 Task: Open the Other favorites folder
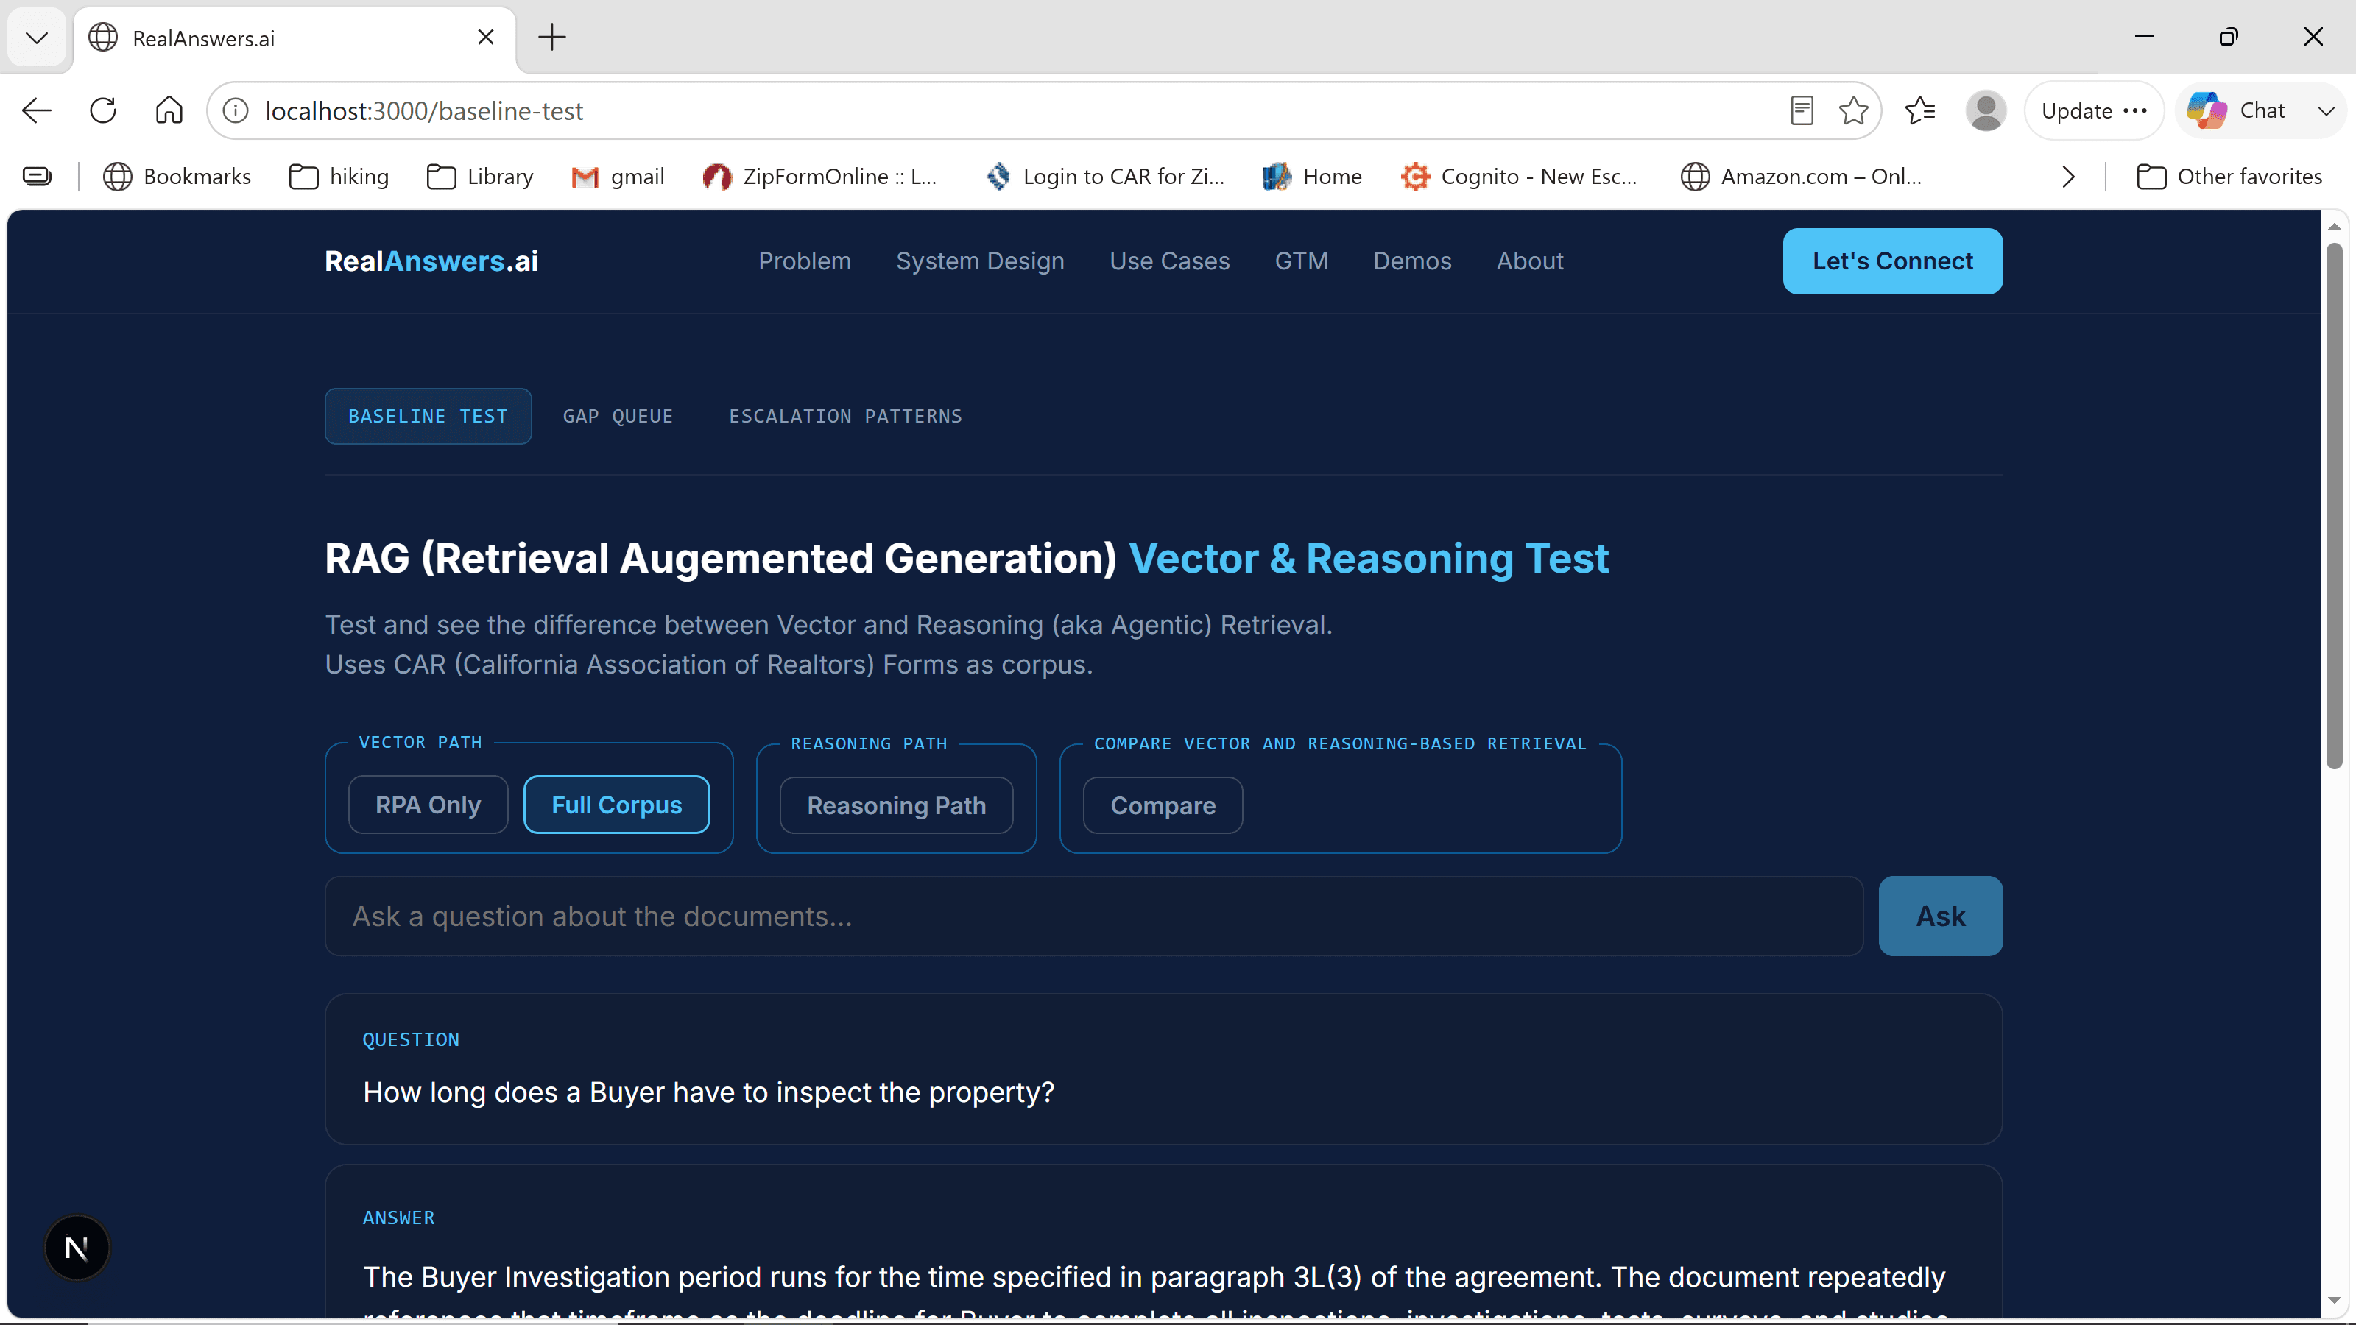click(x=2230, y=177)
